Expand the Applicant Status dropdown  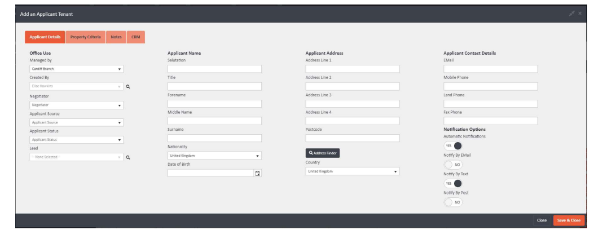click(x=76, y=140)
